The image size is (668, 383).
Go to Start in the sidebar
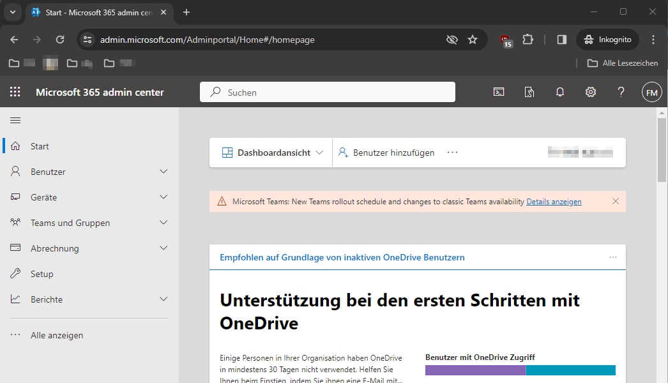click(89, 146)
